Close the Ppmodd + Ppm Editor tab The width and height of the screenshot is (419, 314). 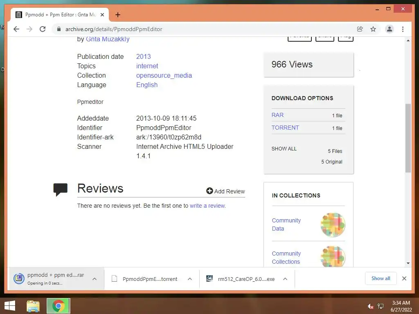[102, 15]
